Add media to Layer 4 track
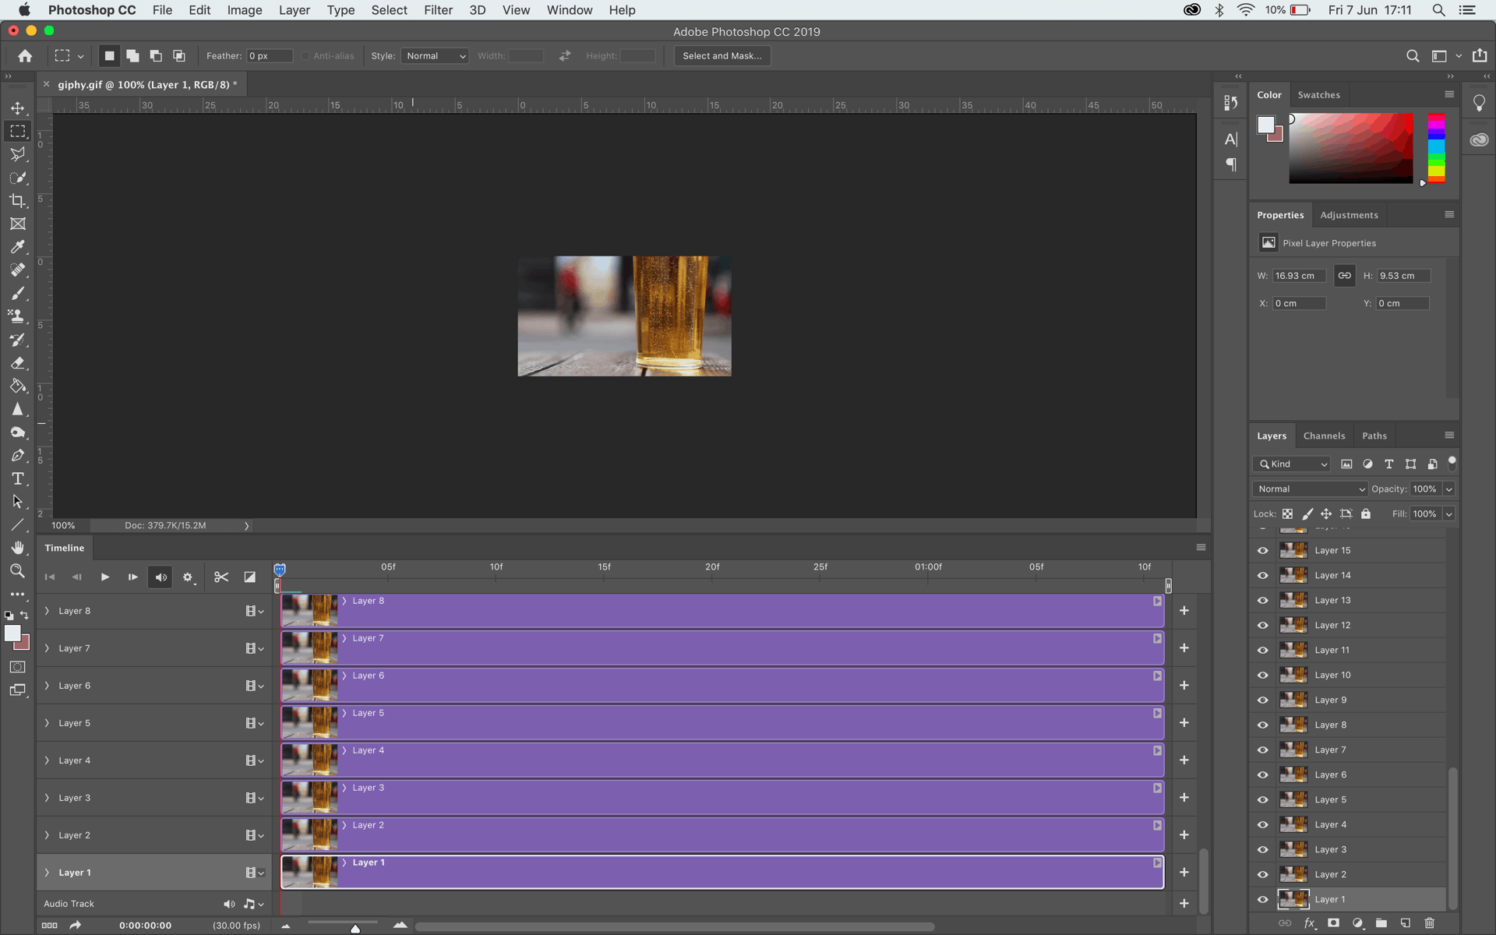Image resolution: width=1496 pixels, height=935 pixels. pos(1184,760)
